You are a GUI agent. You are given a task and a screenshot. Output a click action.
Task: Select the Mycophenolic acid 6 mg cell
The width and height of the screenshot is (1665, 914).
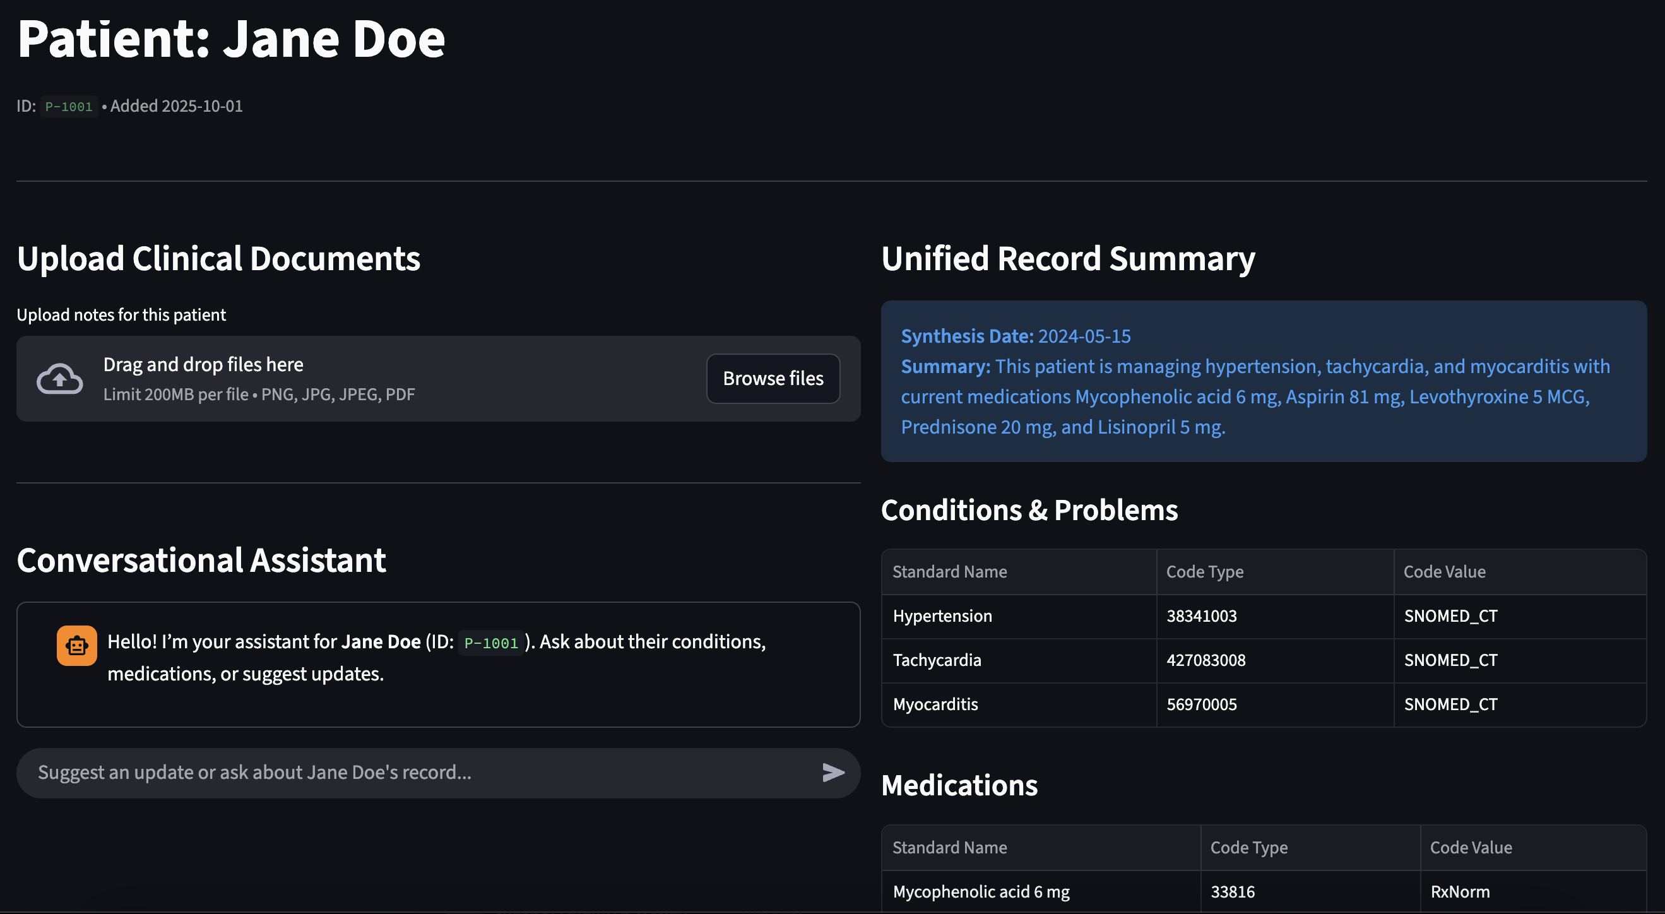(981, 891)
